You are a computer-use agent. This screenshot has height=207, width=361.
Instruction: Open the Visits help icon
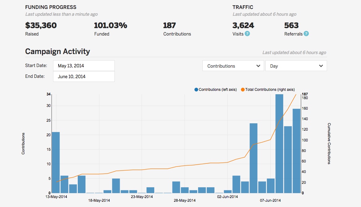click(247, 34)
